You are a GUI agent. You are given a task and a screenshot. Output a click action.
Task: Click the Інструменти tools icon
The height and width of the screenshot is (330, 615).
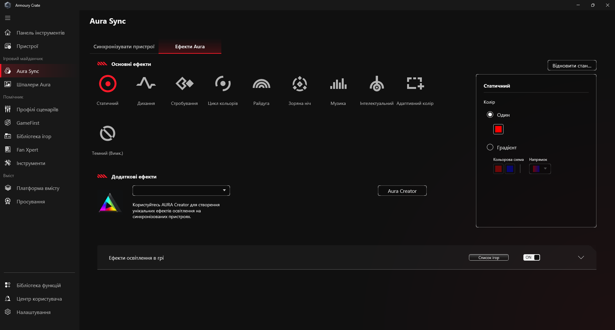(8, 163)
